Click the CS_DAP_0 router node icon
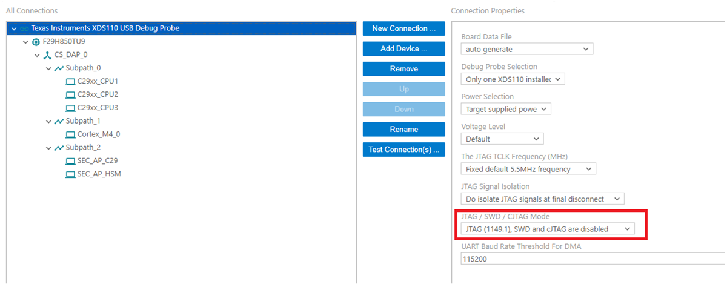727x287 pixels. (x=47, y=55)
